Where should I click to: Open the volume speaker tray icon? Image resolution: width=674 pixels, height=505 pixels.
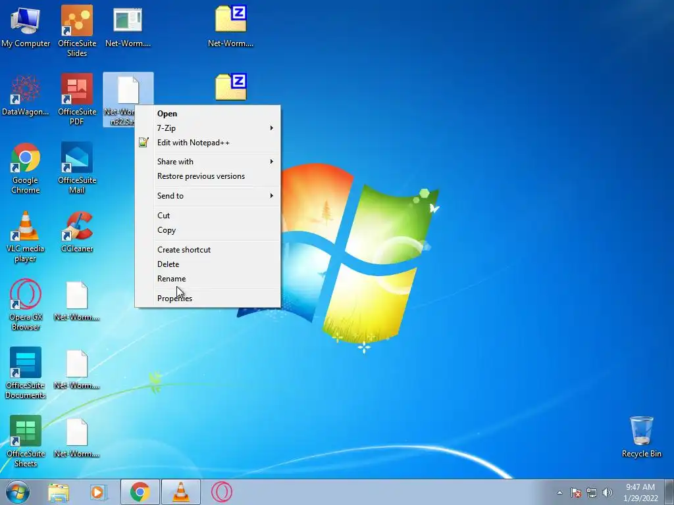(x=607, y=493)
